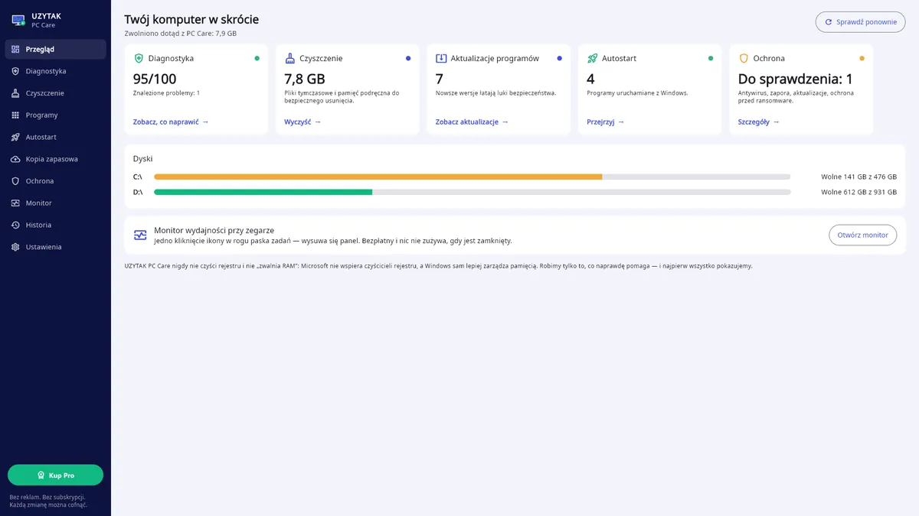Click the Wyczyść link
The height and width of the screenshot is (516, 919).
pos(303,122)
